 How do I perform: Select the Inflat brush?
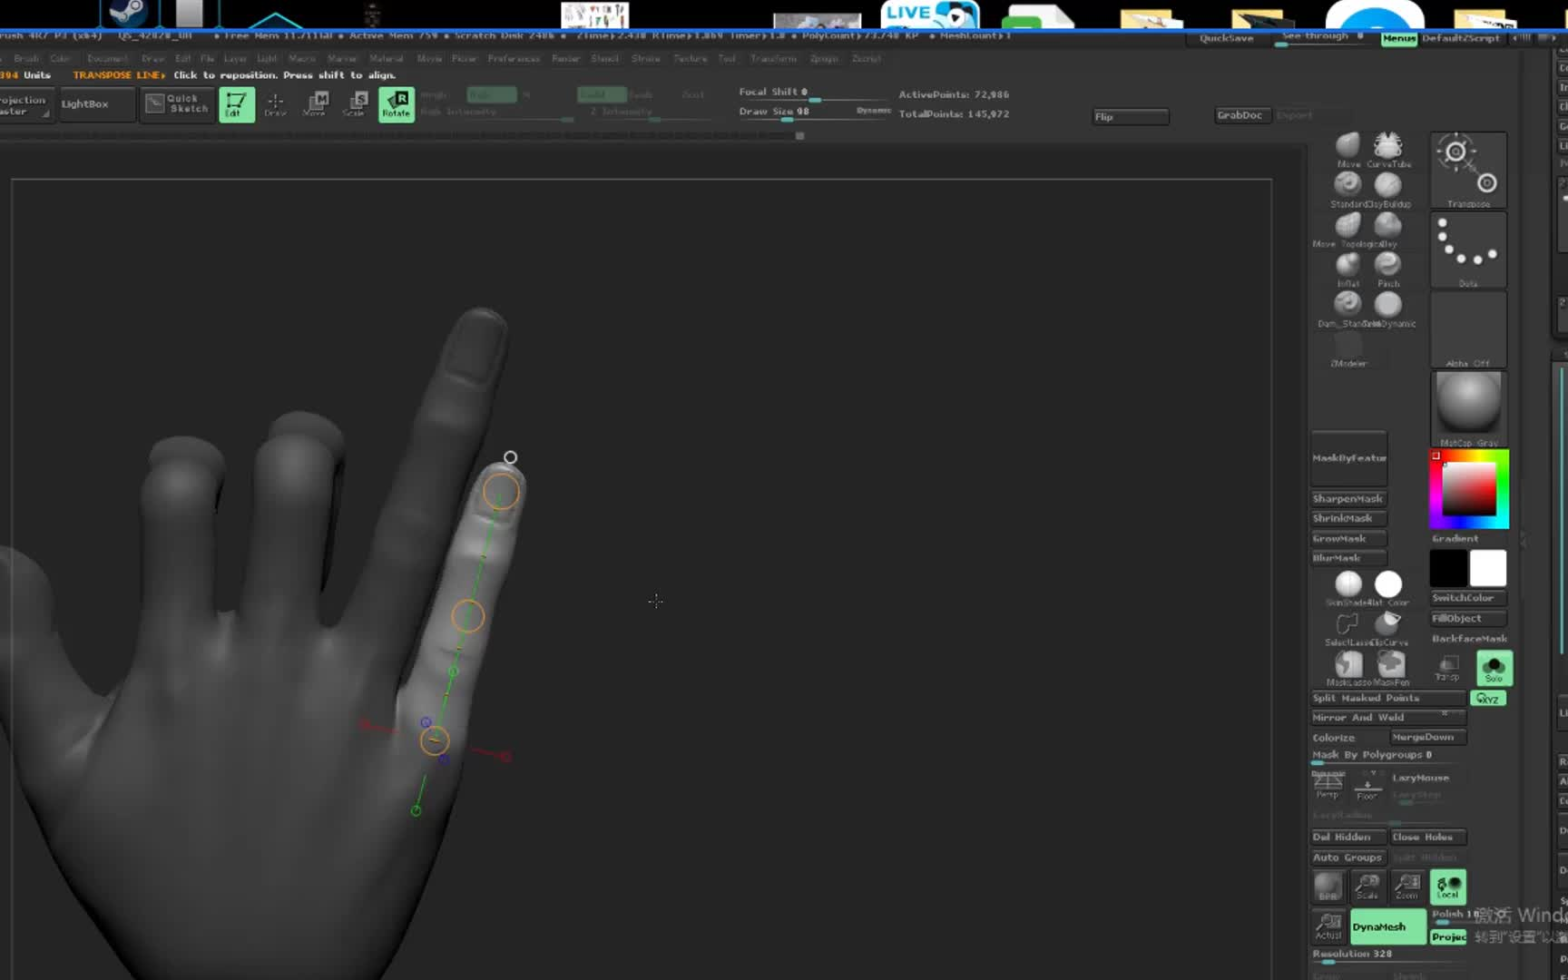click(x=1347, y=264)
